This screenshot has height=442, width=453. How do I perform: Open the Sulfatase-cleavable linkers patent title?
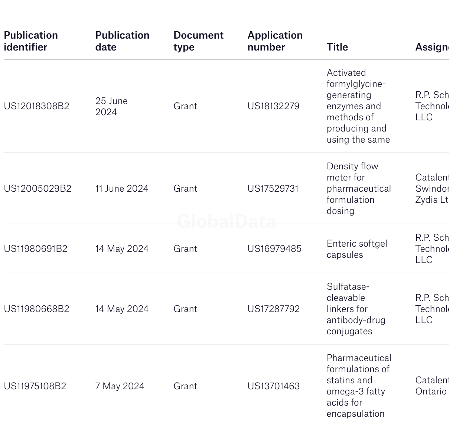tap(356, 309)
